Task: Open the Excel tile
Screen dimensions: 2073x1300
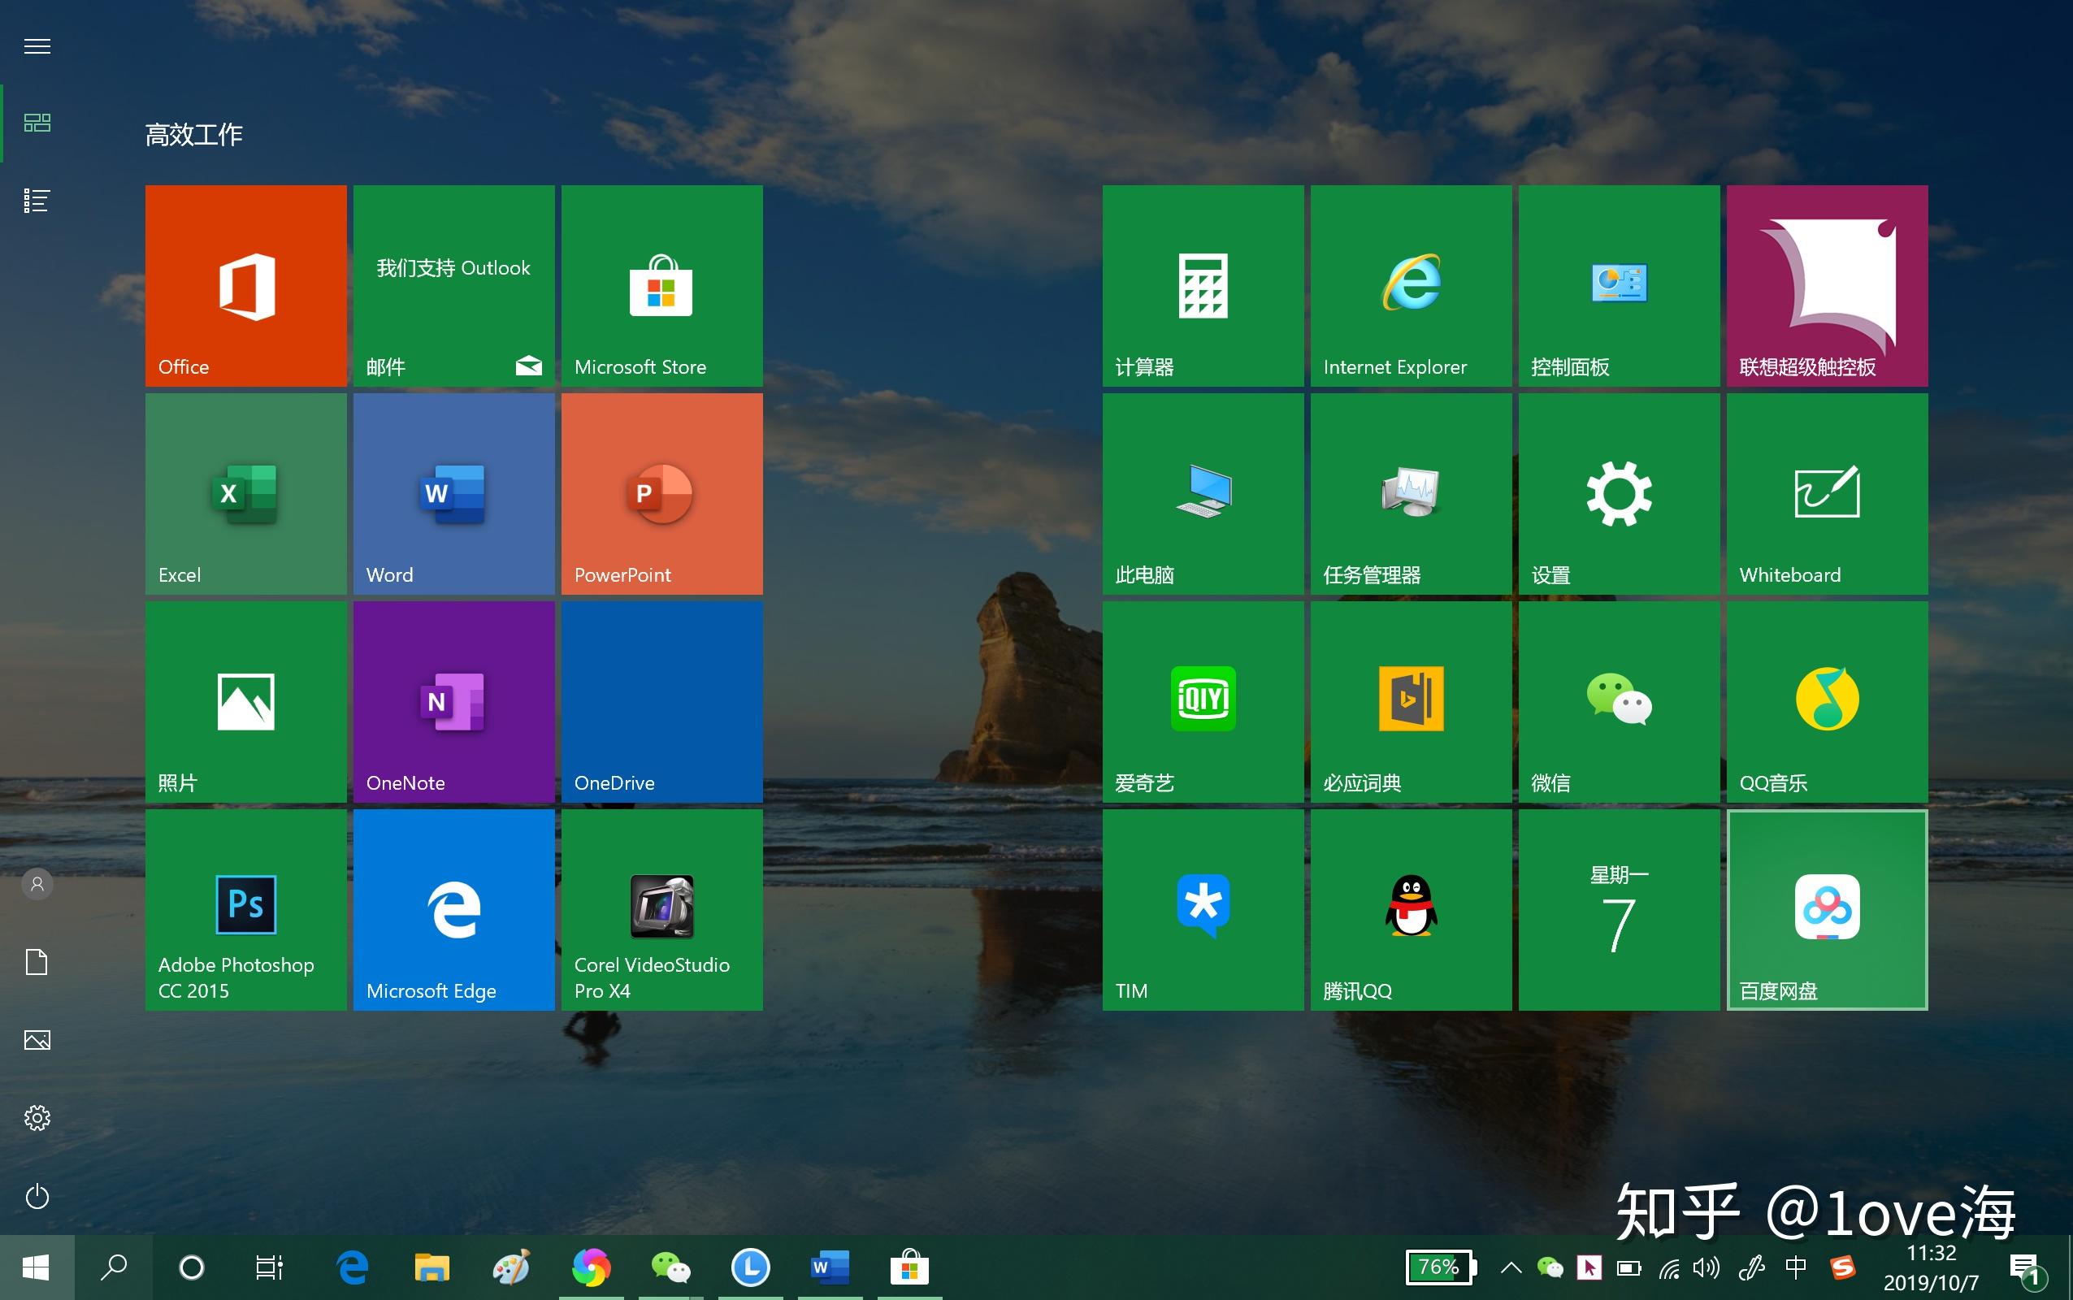Action: coord(246,493)
